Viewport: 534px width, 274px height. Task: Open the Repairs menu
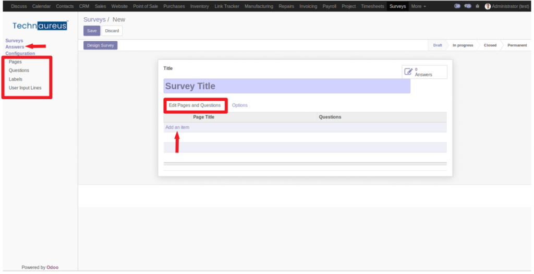click(286, 6)
